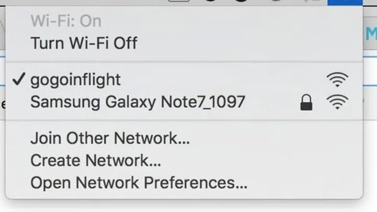Screen dimensions: 377x212
Task: Turn Wi-Fi Off from the menu
Action: pos(184,43)
